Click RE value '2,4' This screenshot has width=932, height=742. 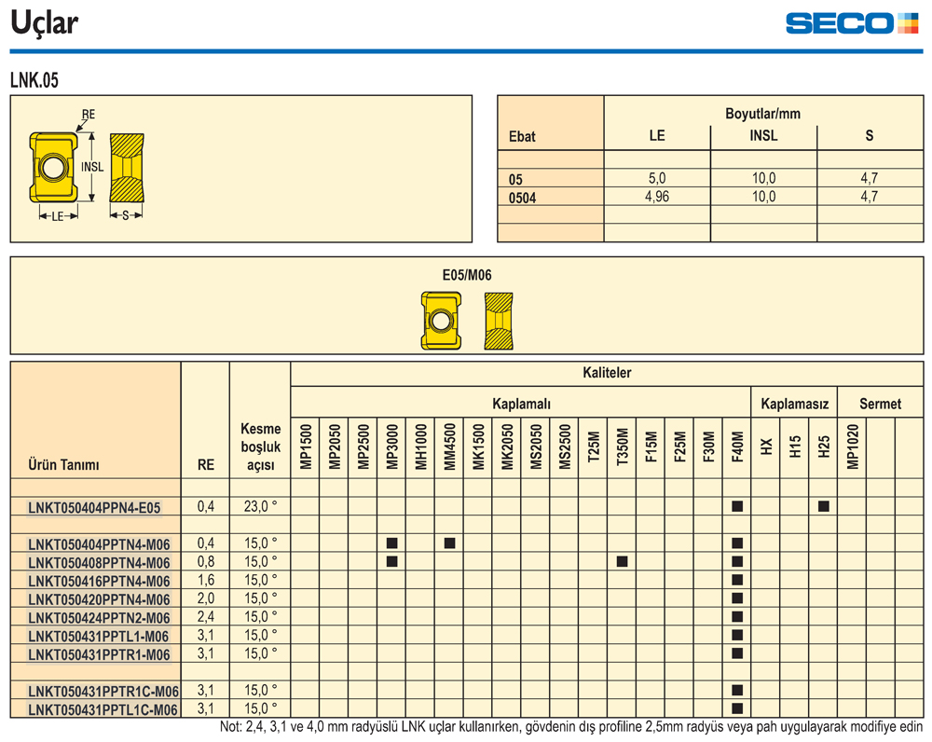click(206, 616)
